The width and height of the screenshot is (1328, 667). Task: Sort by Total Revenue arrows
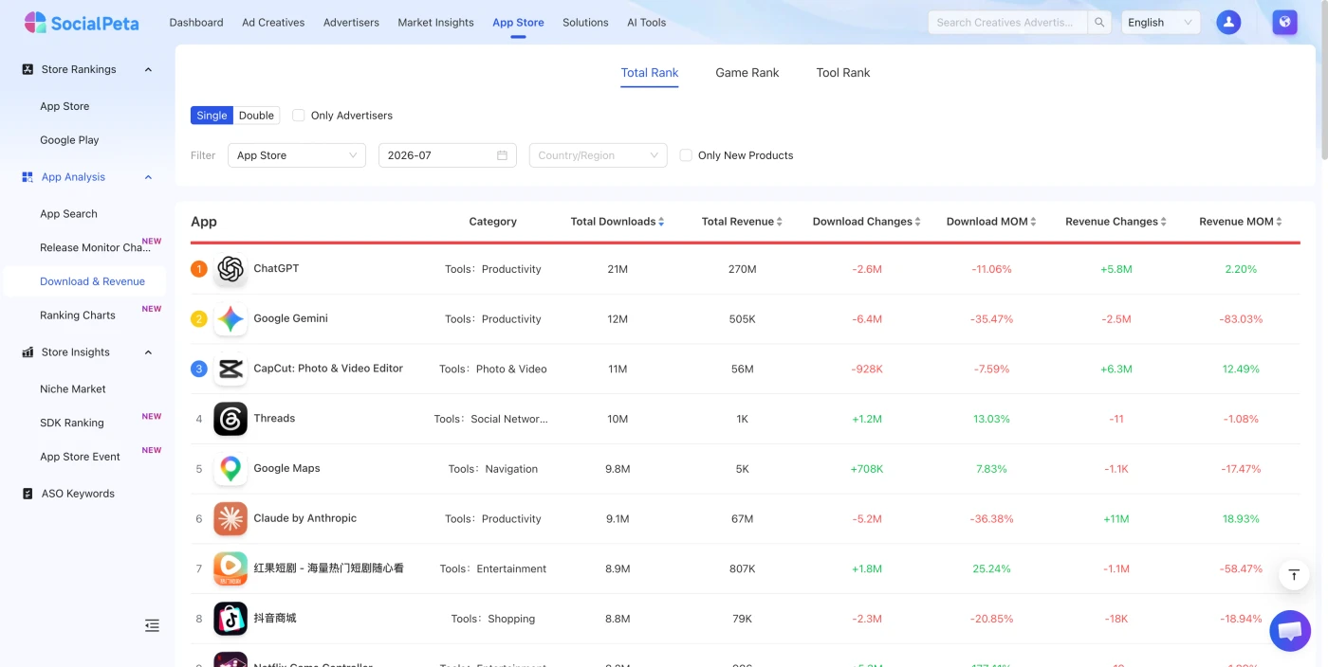[x=780, y=222]
